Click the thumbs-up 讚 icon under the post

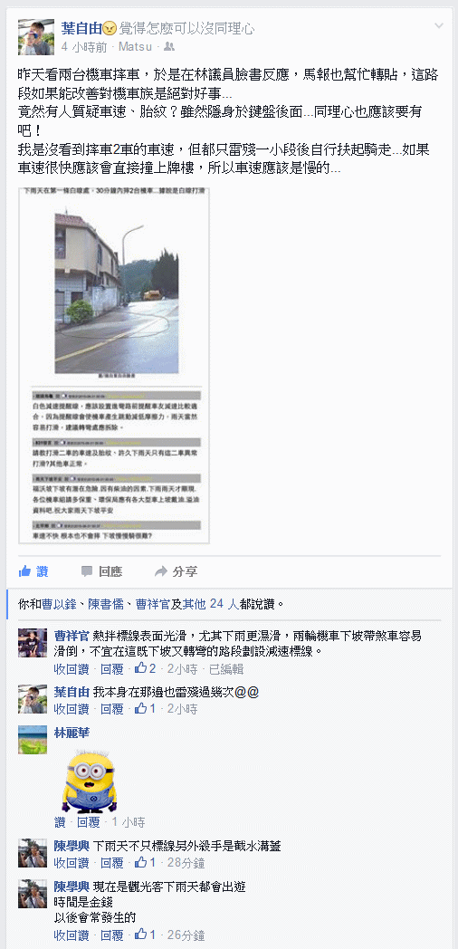(x=25, y=570)
